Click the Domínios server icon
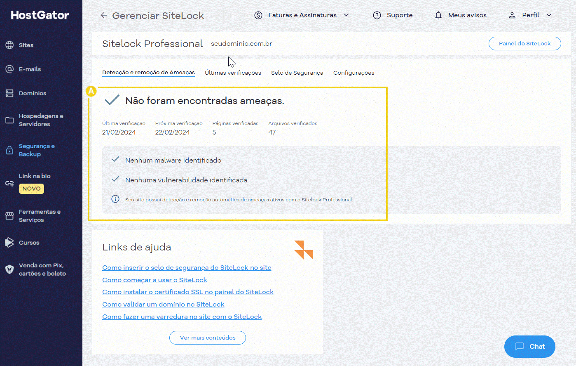Screen dimensions: 576x366 [x=9, y=93]
